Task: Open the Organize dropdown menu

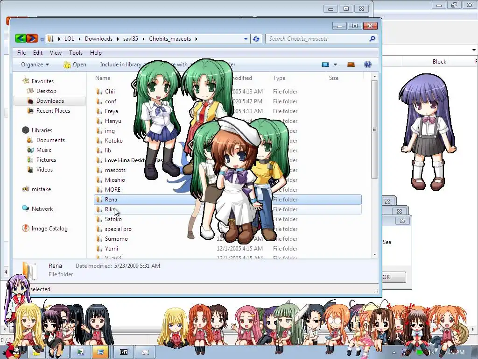Action: click(x=35, y=65)
